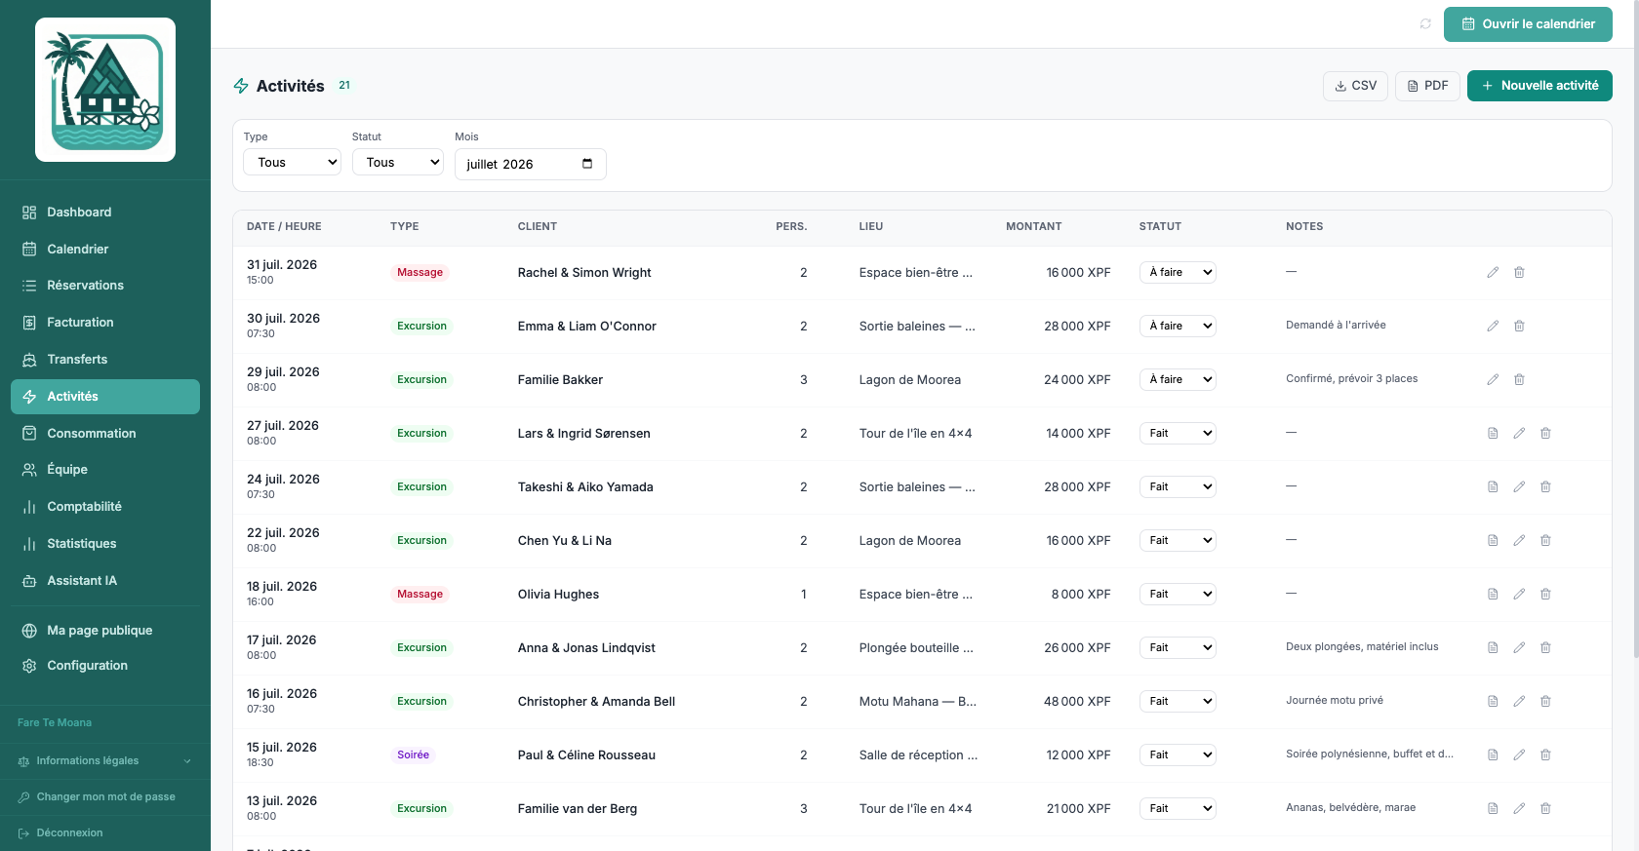Edit the Rachel & Simon Wright activity
This screenshot has width=1639, height=851.
(1493, 273)
